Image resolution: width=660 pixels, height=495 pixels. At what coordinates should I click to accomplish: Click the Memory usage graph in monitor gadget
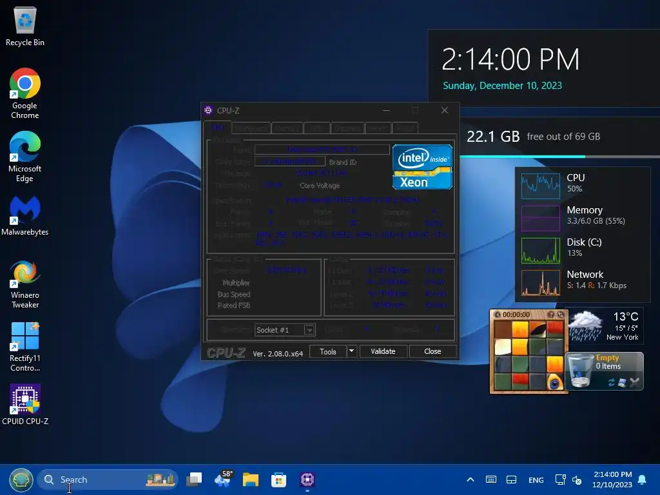541,218
